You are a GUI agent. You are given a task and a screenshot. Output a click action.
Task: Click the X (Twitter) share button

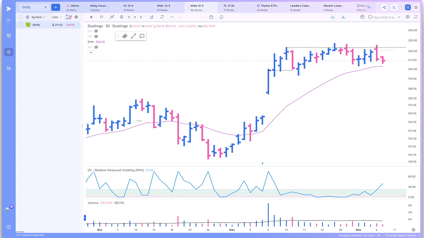tap(394, 8)
